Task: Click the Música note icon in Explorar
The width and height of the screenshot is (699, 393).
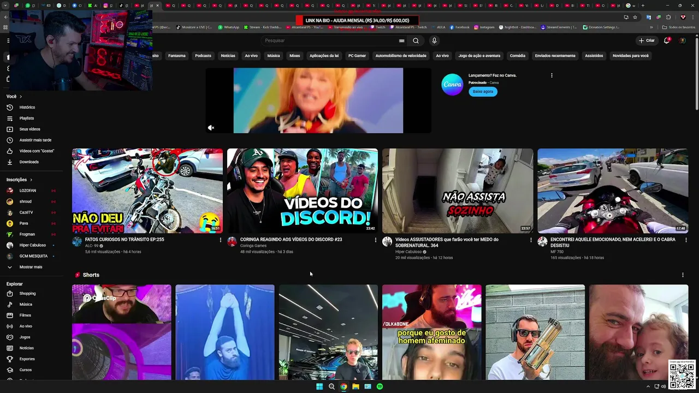Action: pos(9,304)
